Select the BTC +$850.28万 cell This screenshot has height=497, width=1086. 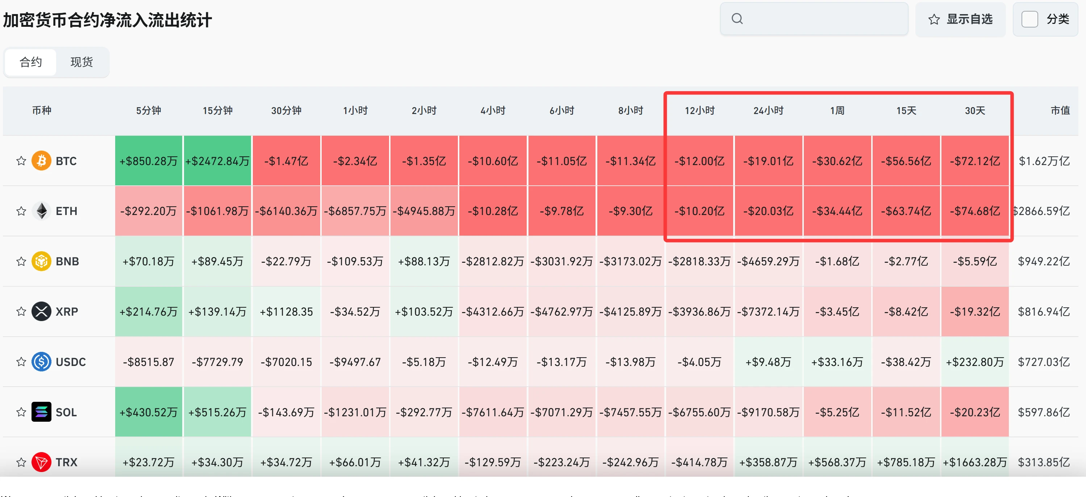[149, 160]
